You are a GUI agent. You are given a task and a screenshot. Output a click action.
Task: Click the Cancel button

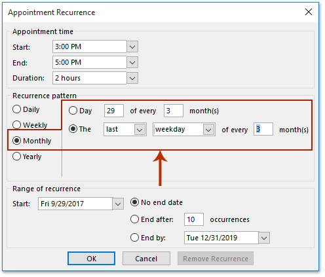[146, 259]
